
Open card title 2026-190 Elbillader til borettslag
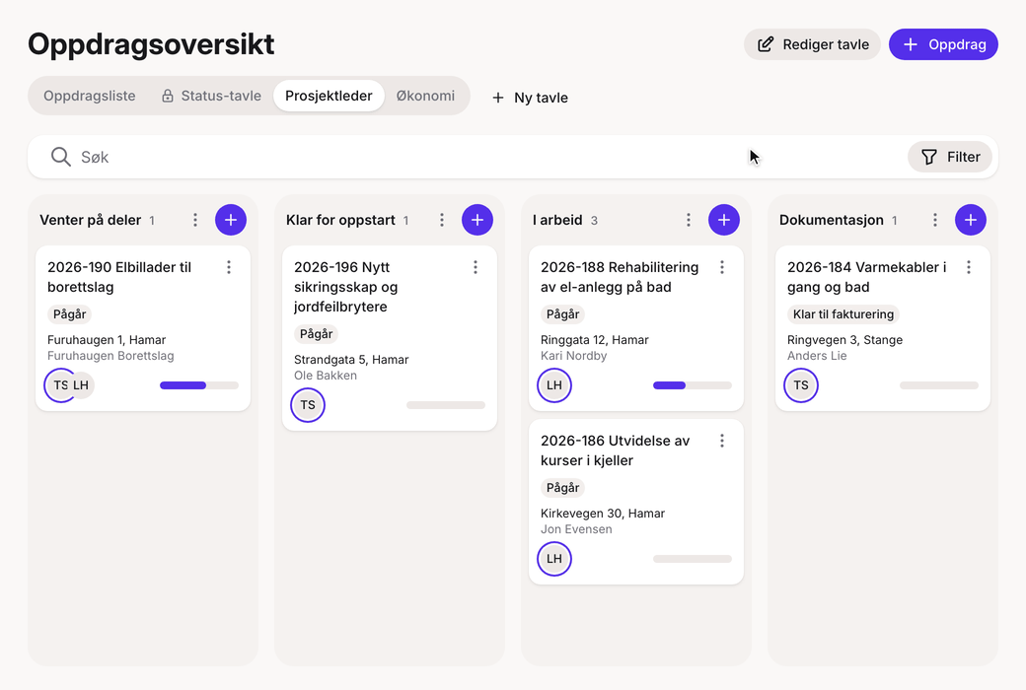[119, 277]
